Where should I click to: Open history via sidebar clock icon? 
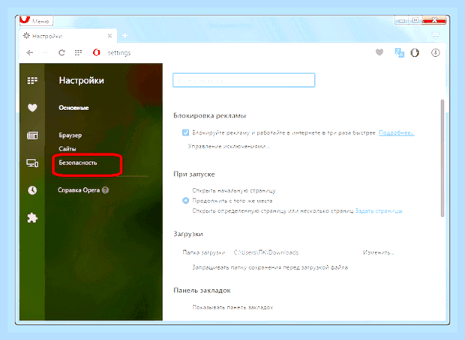(x=32, y=189)
